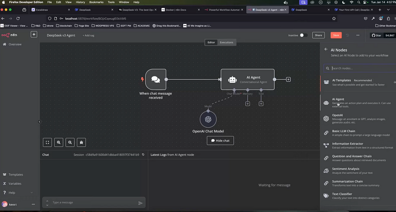The width and height of the screenshot is (396, 212).
Task: Select the OpenAI node from list
Action: tap(359, 119)
